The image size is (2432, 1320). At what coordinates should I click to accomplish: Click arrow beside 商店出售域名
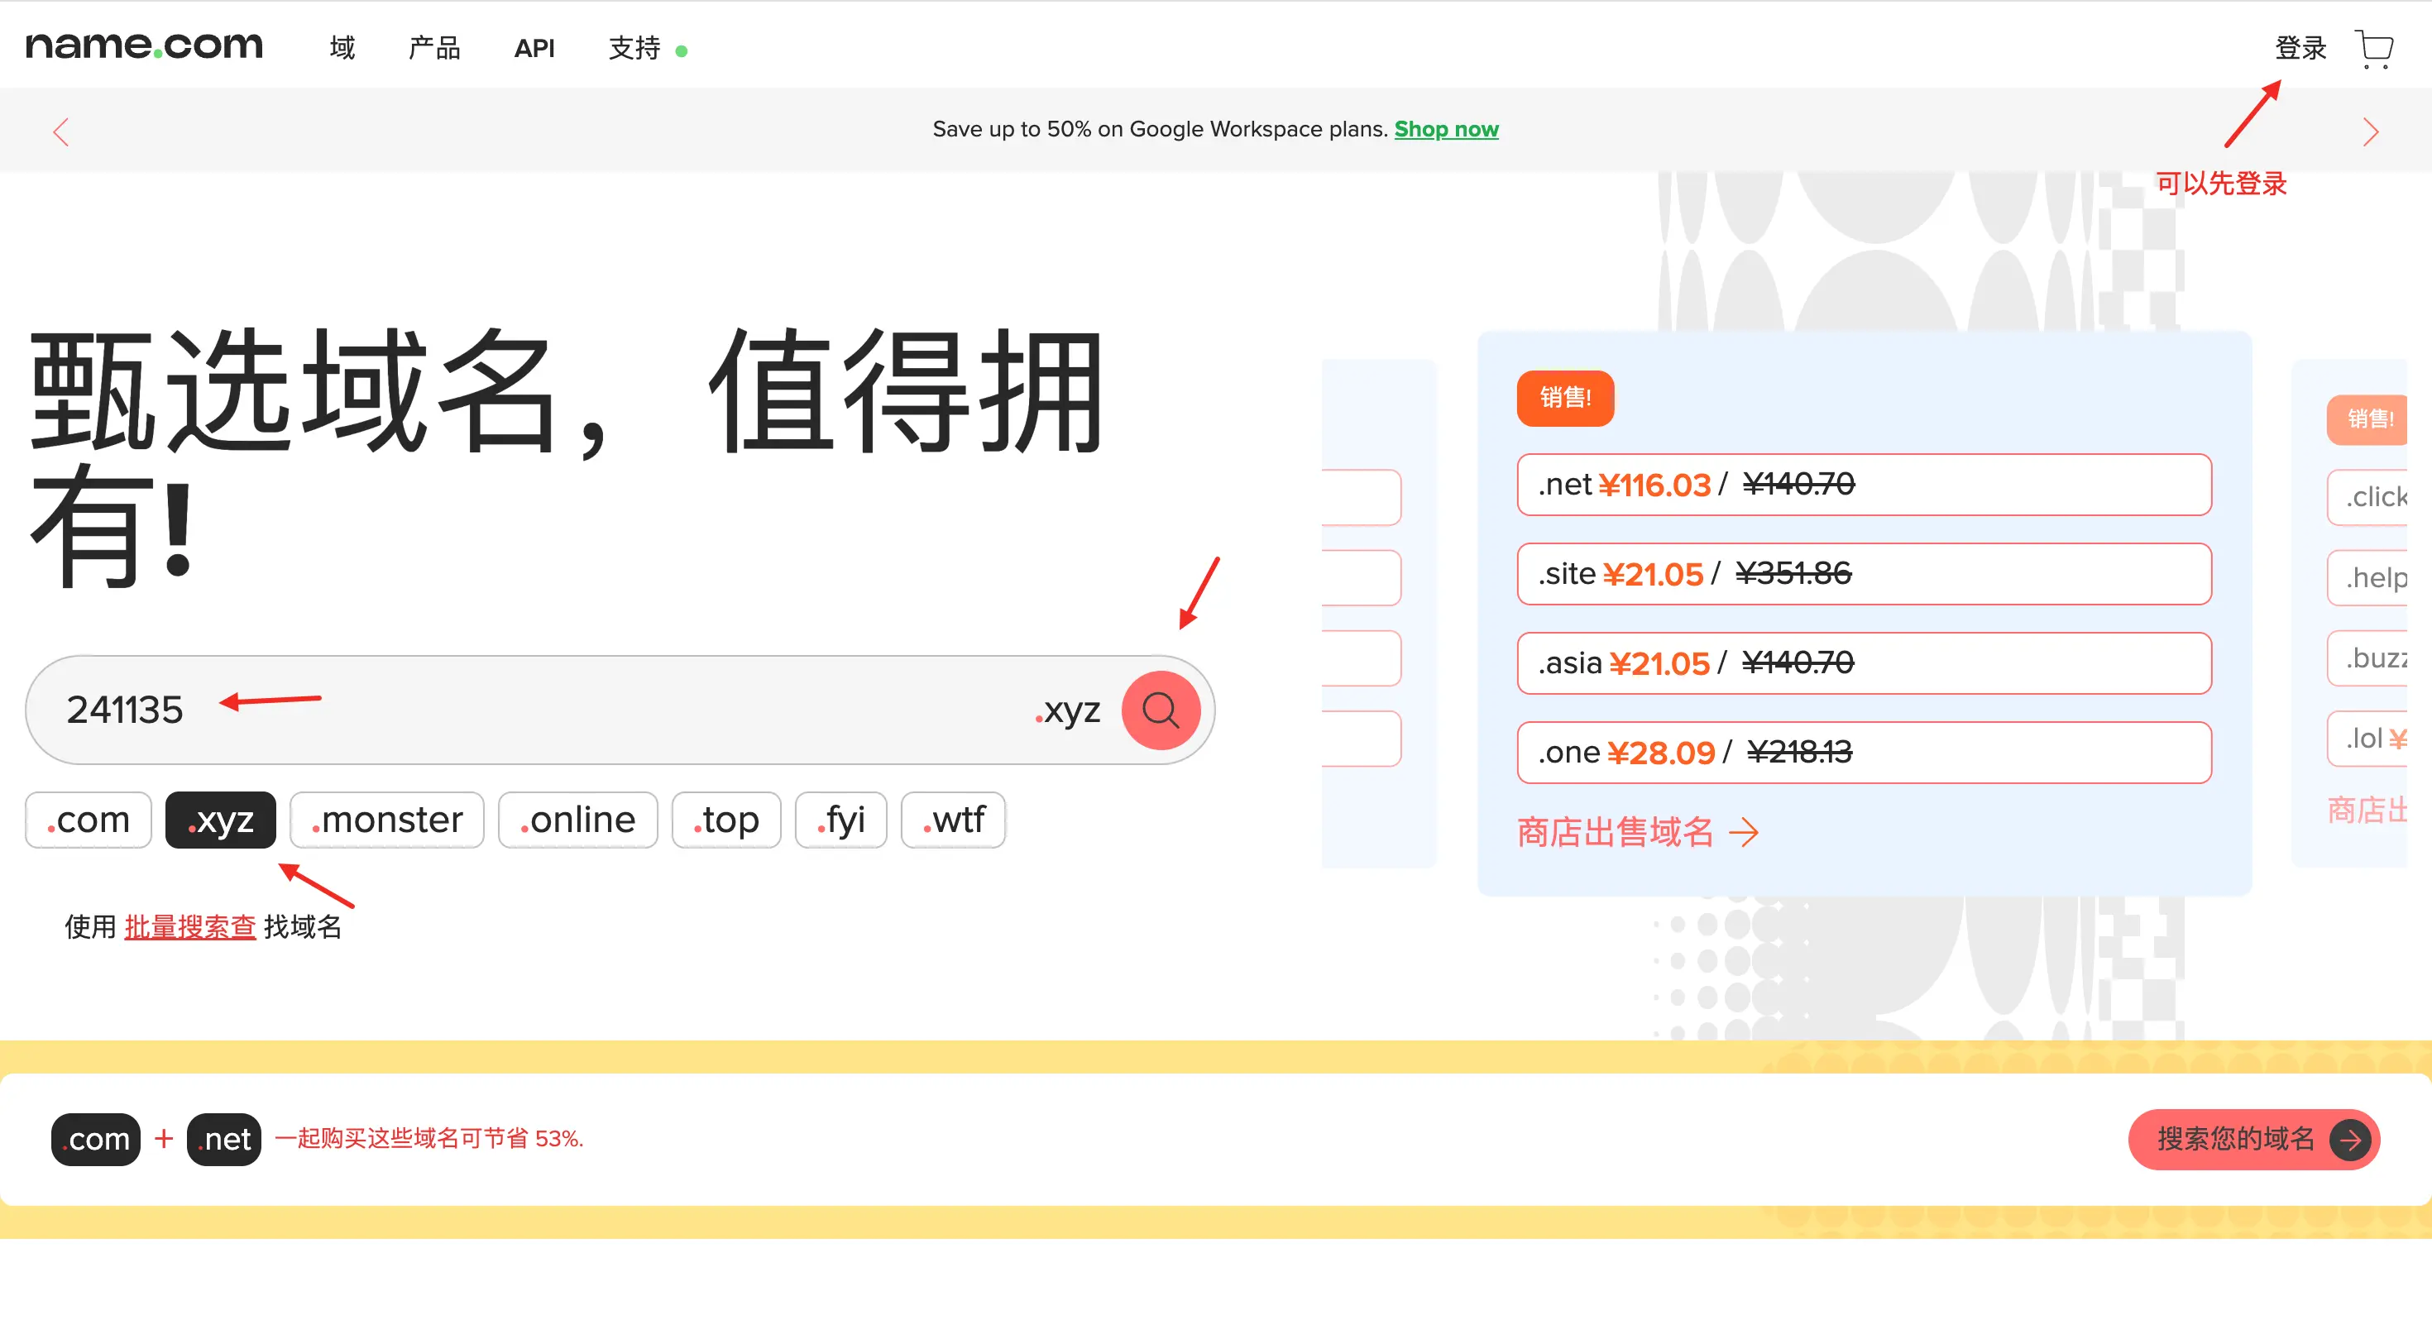click(x=1743, y=832)
